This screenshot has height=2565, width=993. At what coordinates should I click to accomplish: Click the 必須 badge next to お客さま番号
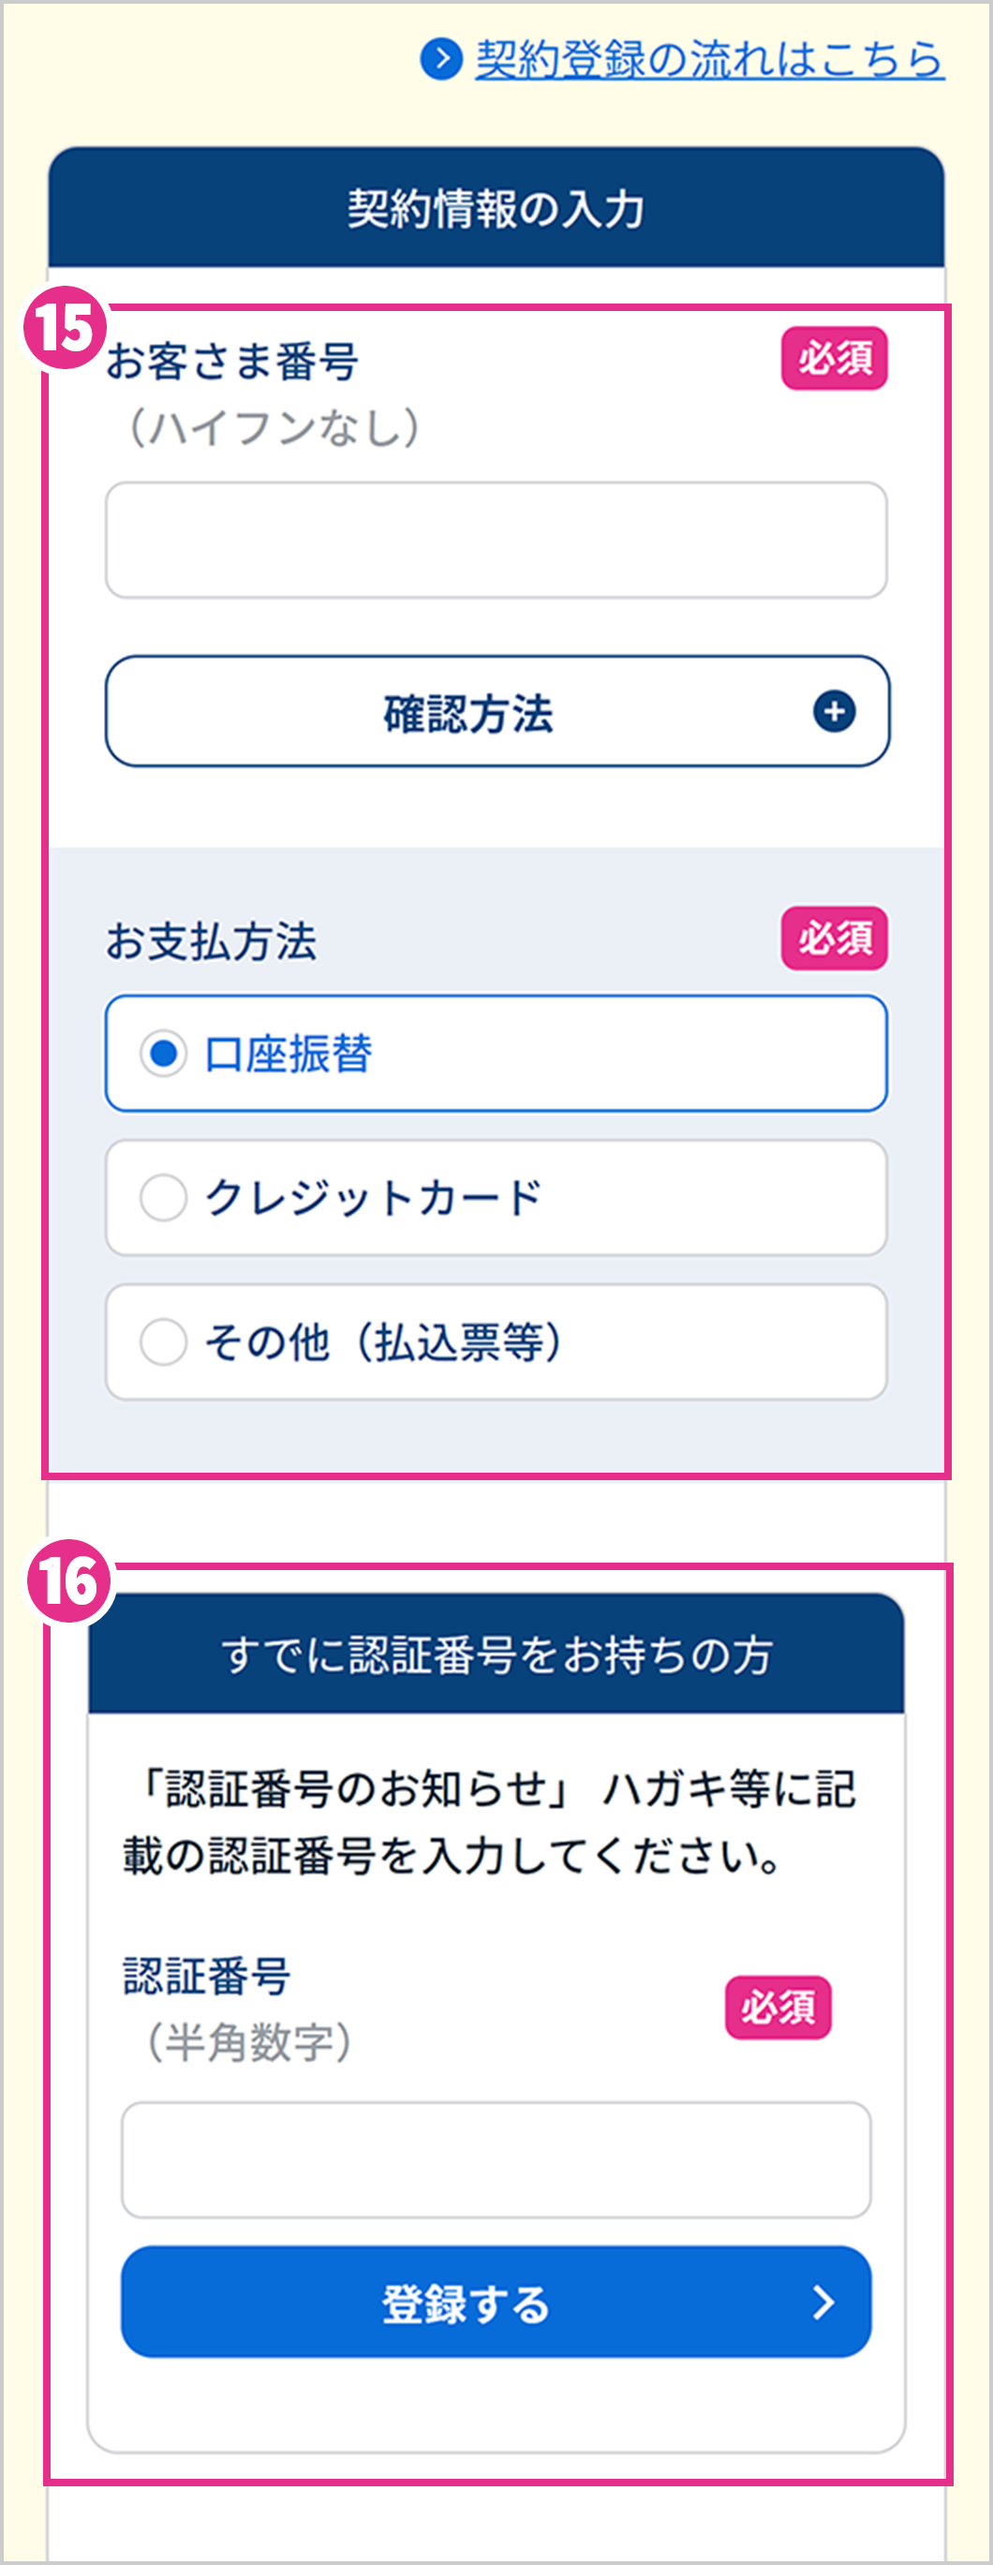tap(834, 358)
